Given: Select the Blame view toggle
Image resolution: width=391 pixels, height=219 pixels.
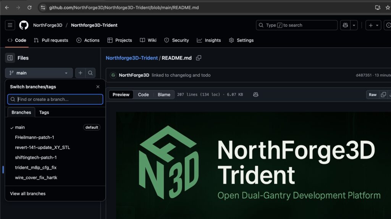Looking at the screenshot, I should coord(164,95).
